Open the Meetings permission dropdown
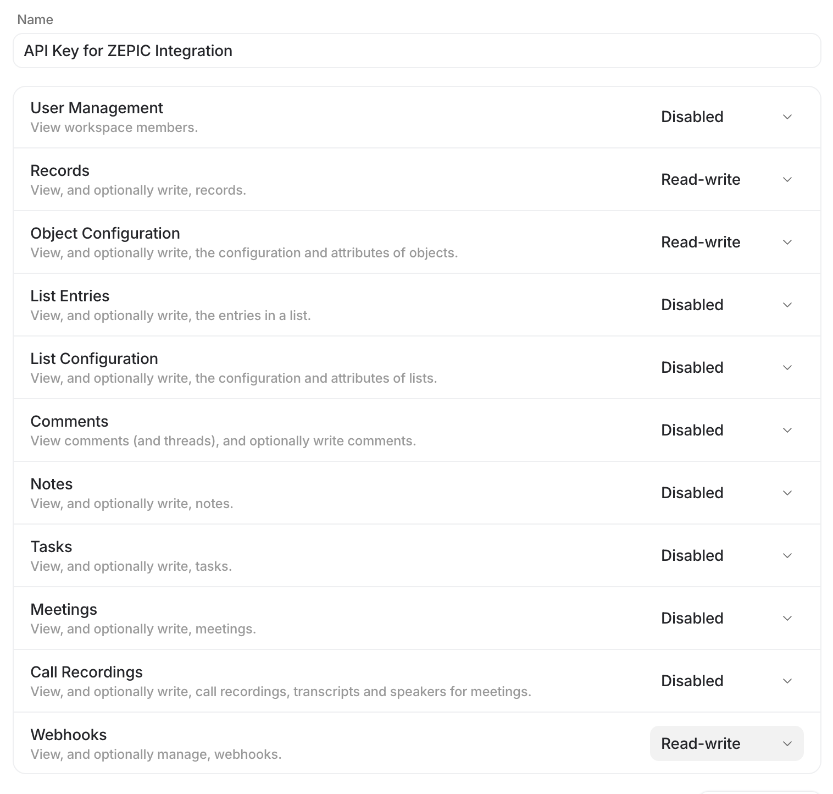The height and width of the screenshot is (794, 833). [726, 618]
